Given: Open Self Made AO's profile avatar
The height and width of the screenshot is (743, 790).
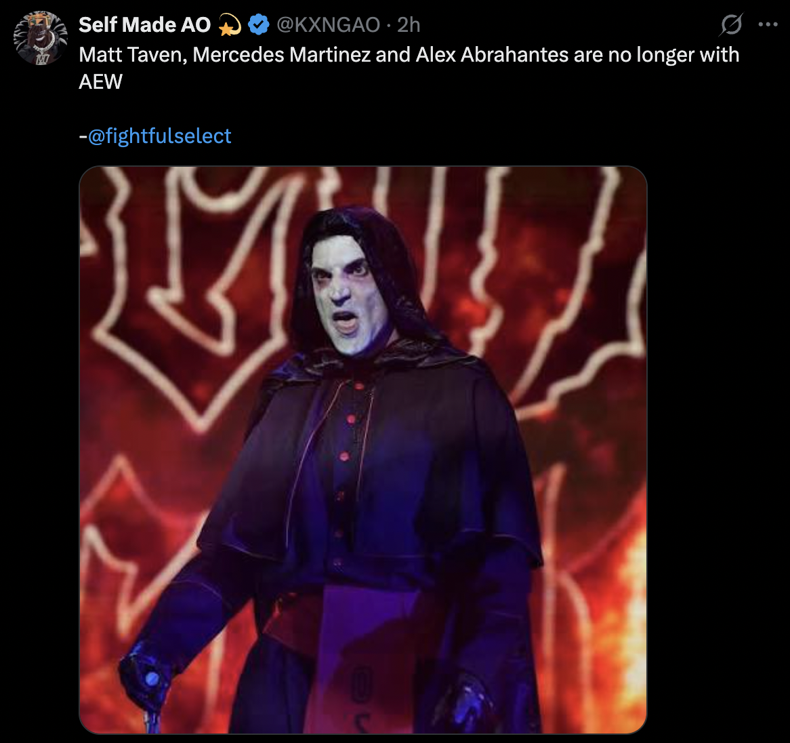Looking at the screenshot, I should click(40, 38).
